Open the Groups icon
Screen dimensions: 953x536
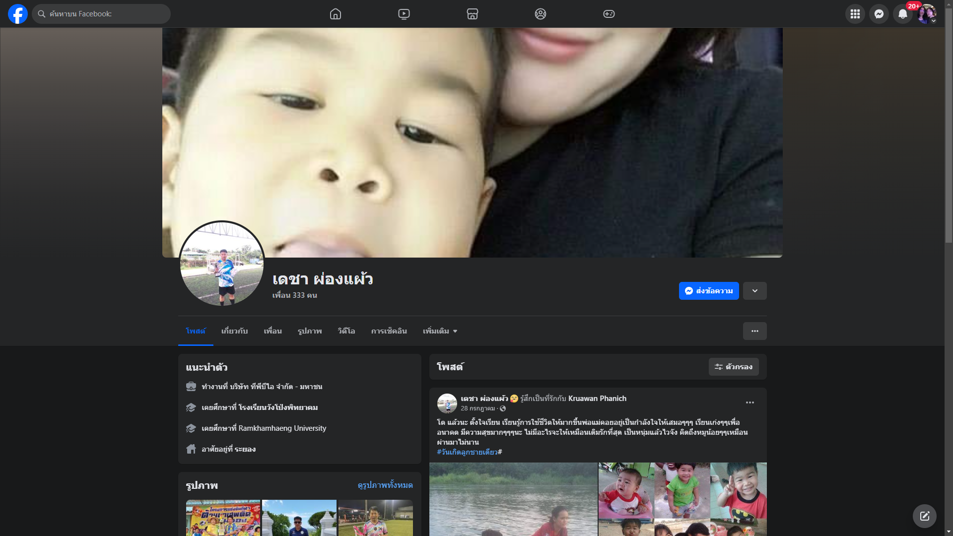(x=541, y=14)
